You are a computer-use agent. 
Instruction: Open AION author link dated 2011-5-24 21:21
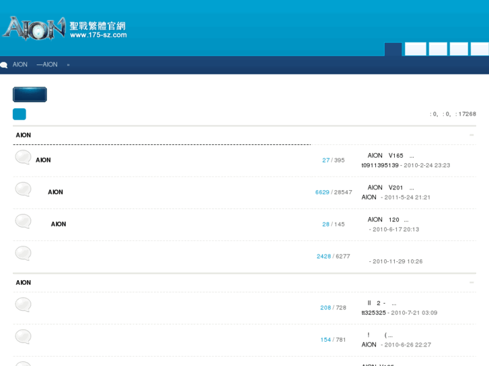(369, 197)
